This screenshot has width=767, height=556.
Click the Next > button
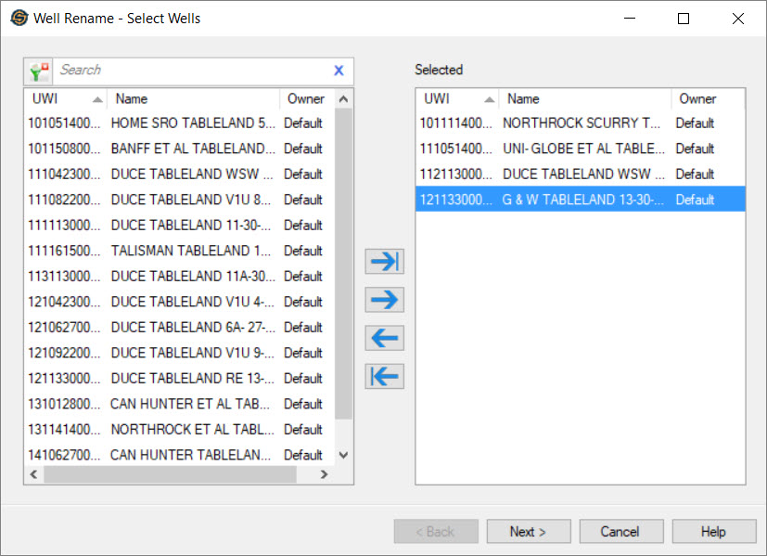click(x=528, y=532)
